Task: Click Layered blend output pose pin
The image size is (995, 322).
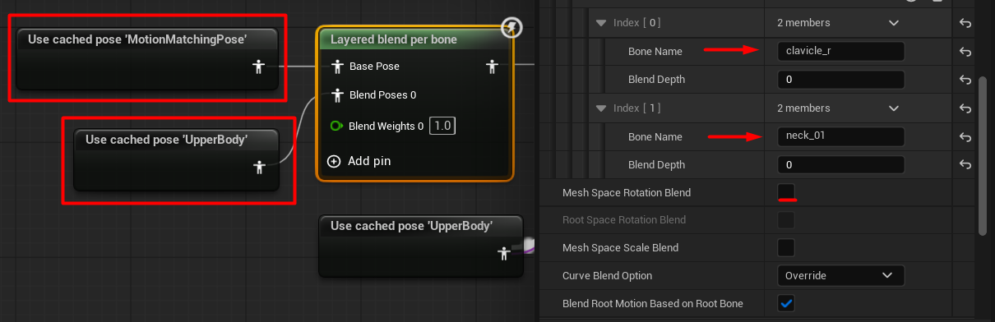Action: pyautogui.click(x=493, y=66)
